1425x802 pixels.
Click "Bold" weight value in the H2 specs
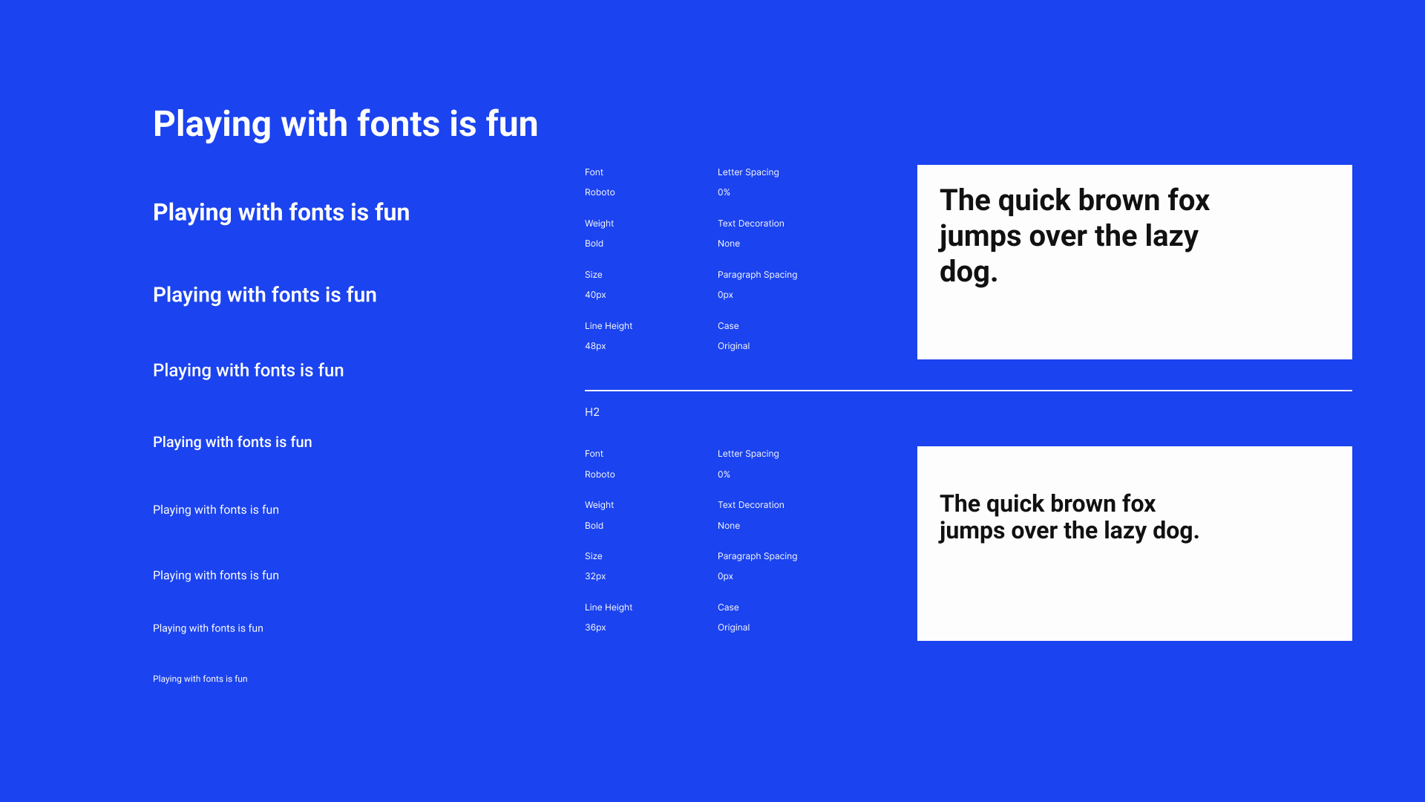[x=594, y=526]
